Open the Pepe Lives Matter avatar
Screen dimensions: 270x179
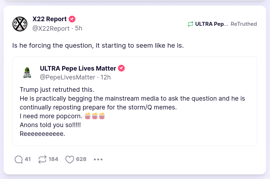(27, 72)
